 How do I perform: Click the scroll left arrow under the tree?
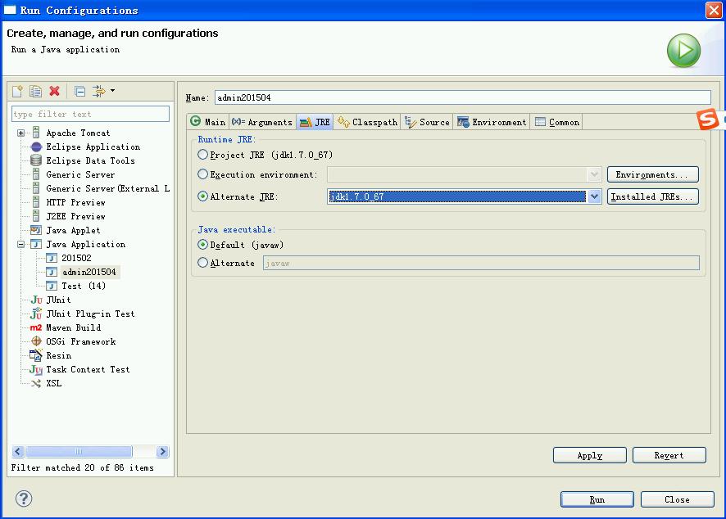[18, 452]
